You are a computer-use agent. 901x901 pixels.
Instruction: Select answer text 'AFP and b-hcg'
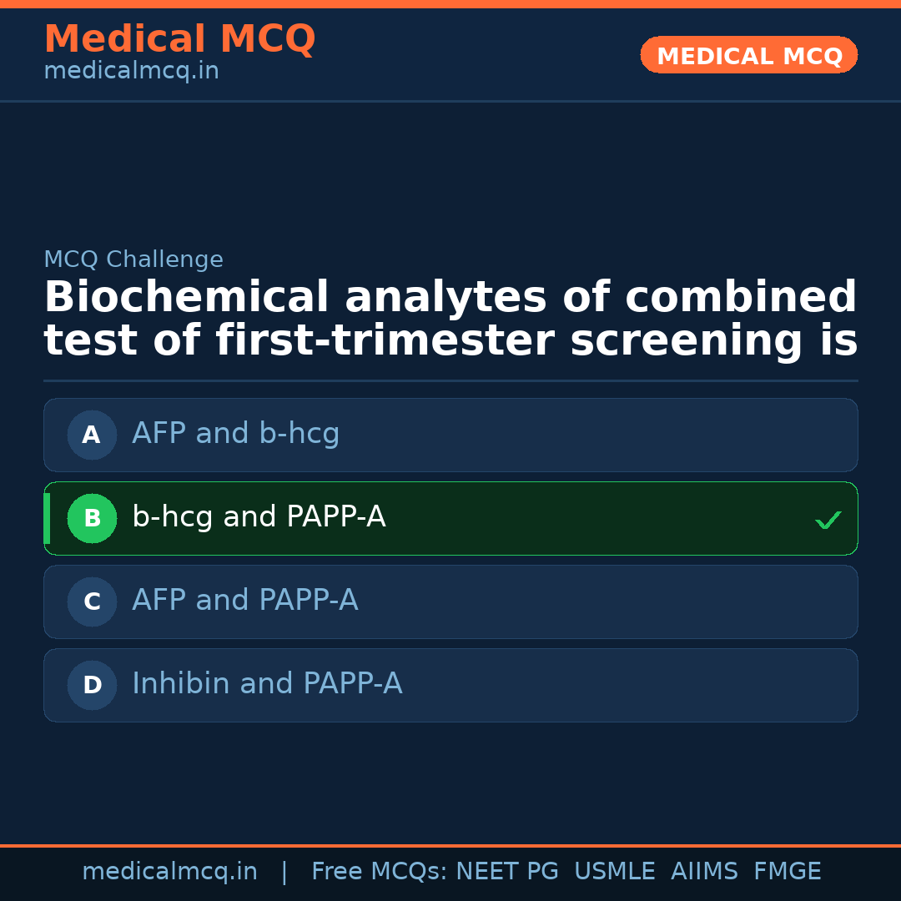[x=235, y=434]
